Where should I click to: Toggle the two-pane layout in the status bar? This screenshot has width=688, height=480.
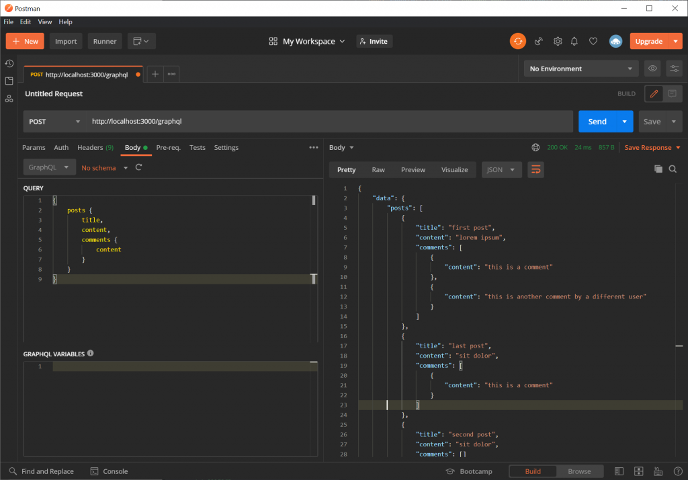tap(619, 471)
